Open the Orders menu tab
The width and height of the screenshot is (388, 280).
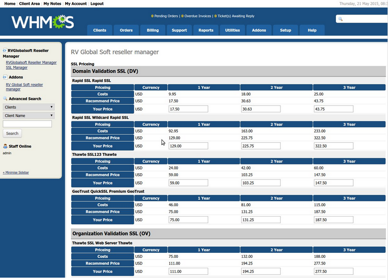tap(126, 30)
